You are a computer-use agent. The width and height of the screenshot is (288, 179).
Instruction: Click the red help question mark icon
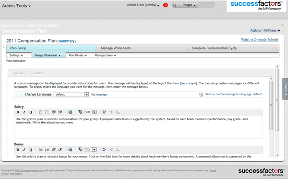click(166, 5)
